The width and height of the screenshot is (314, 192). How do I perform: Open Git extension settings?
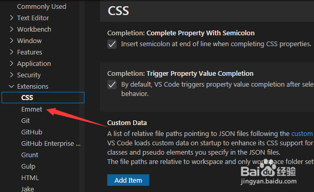click(25, 120)
